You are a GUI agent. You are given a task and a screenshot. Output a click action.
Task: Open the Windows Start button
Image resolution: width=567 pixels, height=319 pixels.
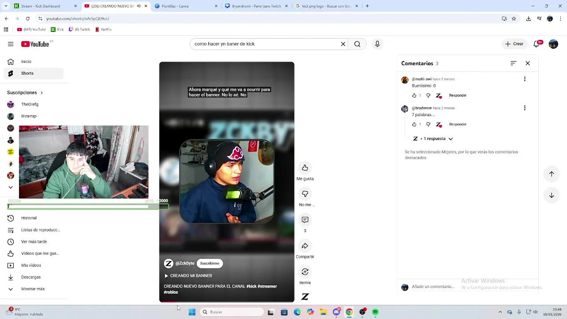[x=192, y=312]
